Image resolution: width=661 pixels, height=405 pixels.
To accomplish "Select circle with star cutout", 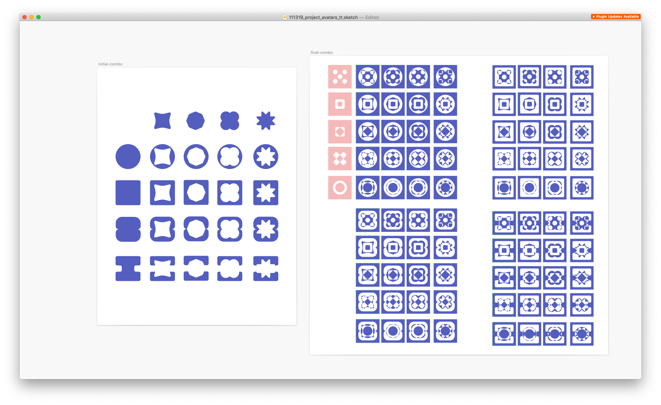I will pos(266,156).
